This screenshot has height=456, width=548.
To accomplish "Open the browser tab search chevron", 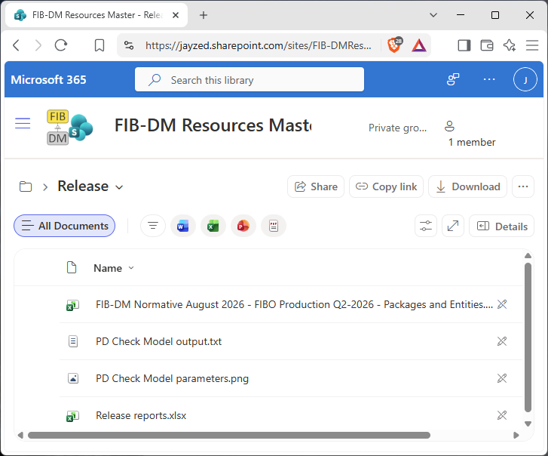I will [x=433, y=15].
